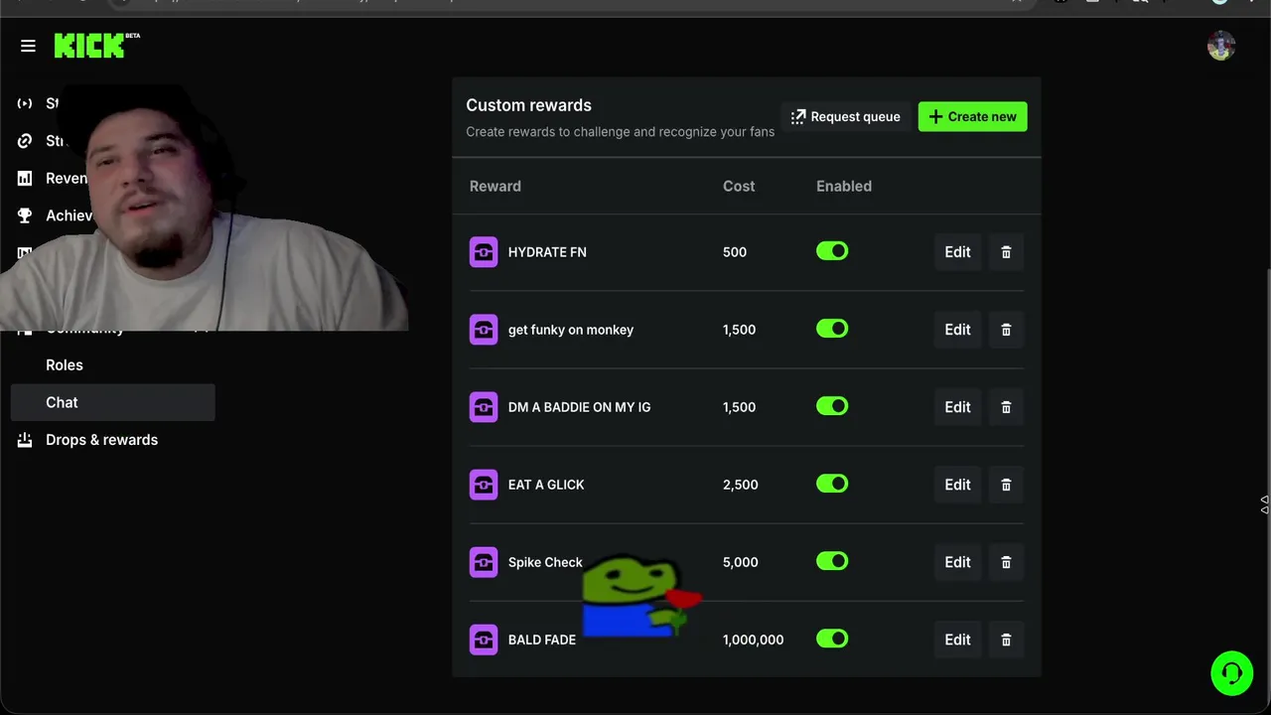
Task: Click the Revenue chart icon in sidebar
Action: (x=25, y=179)
